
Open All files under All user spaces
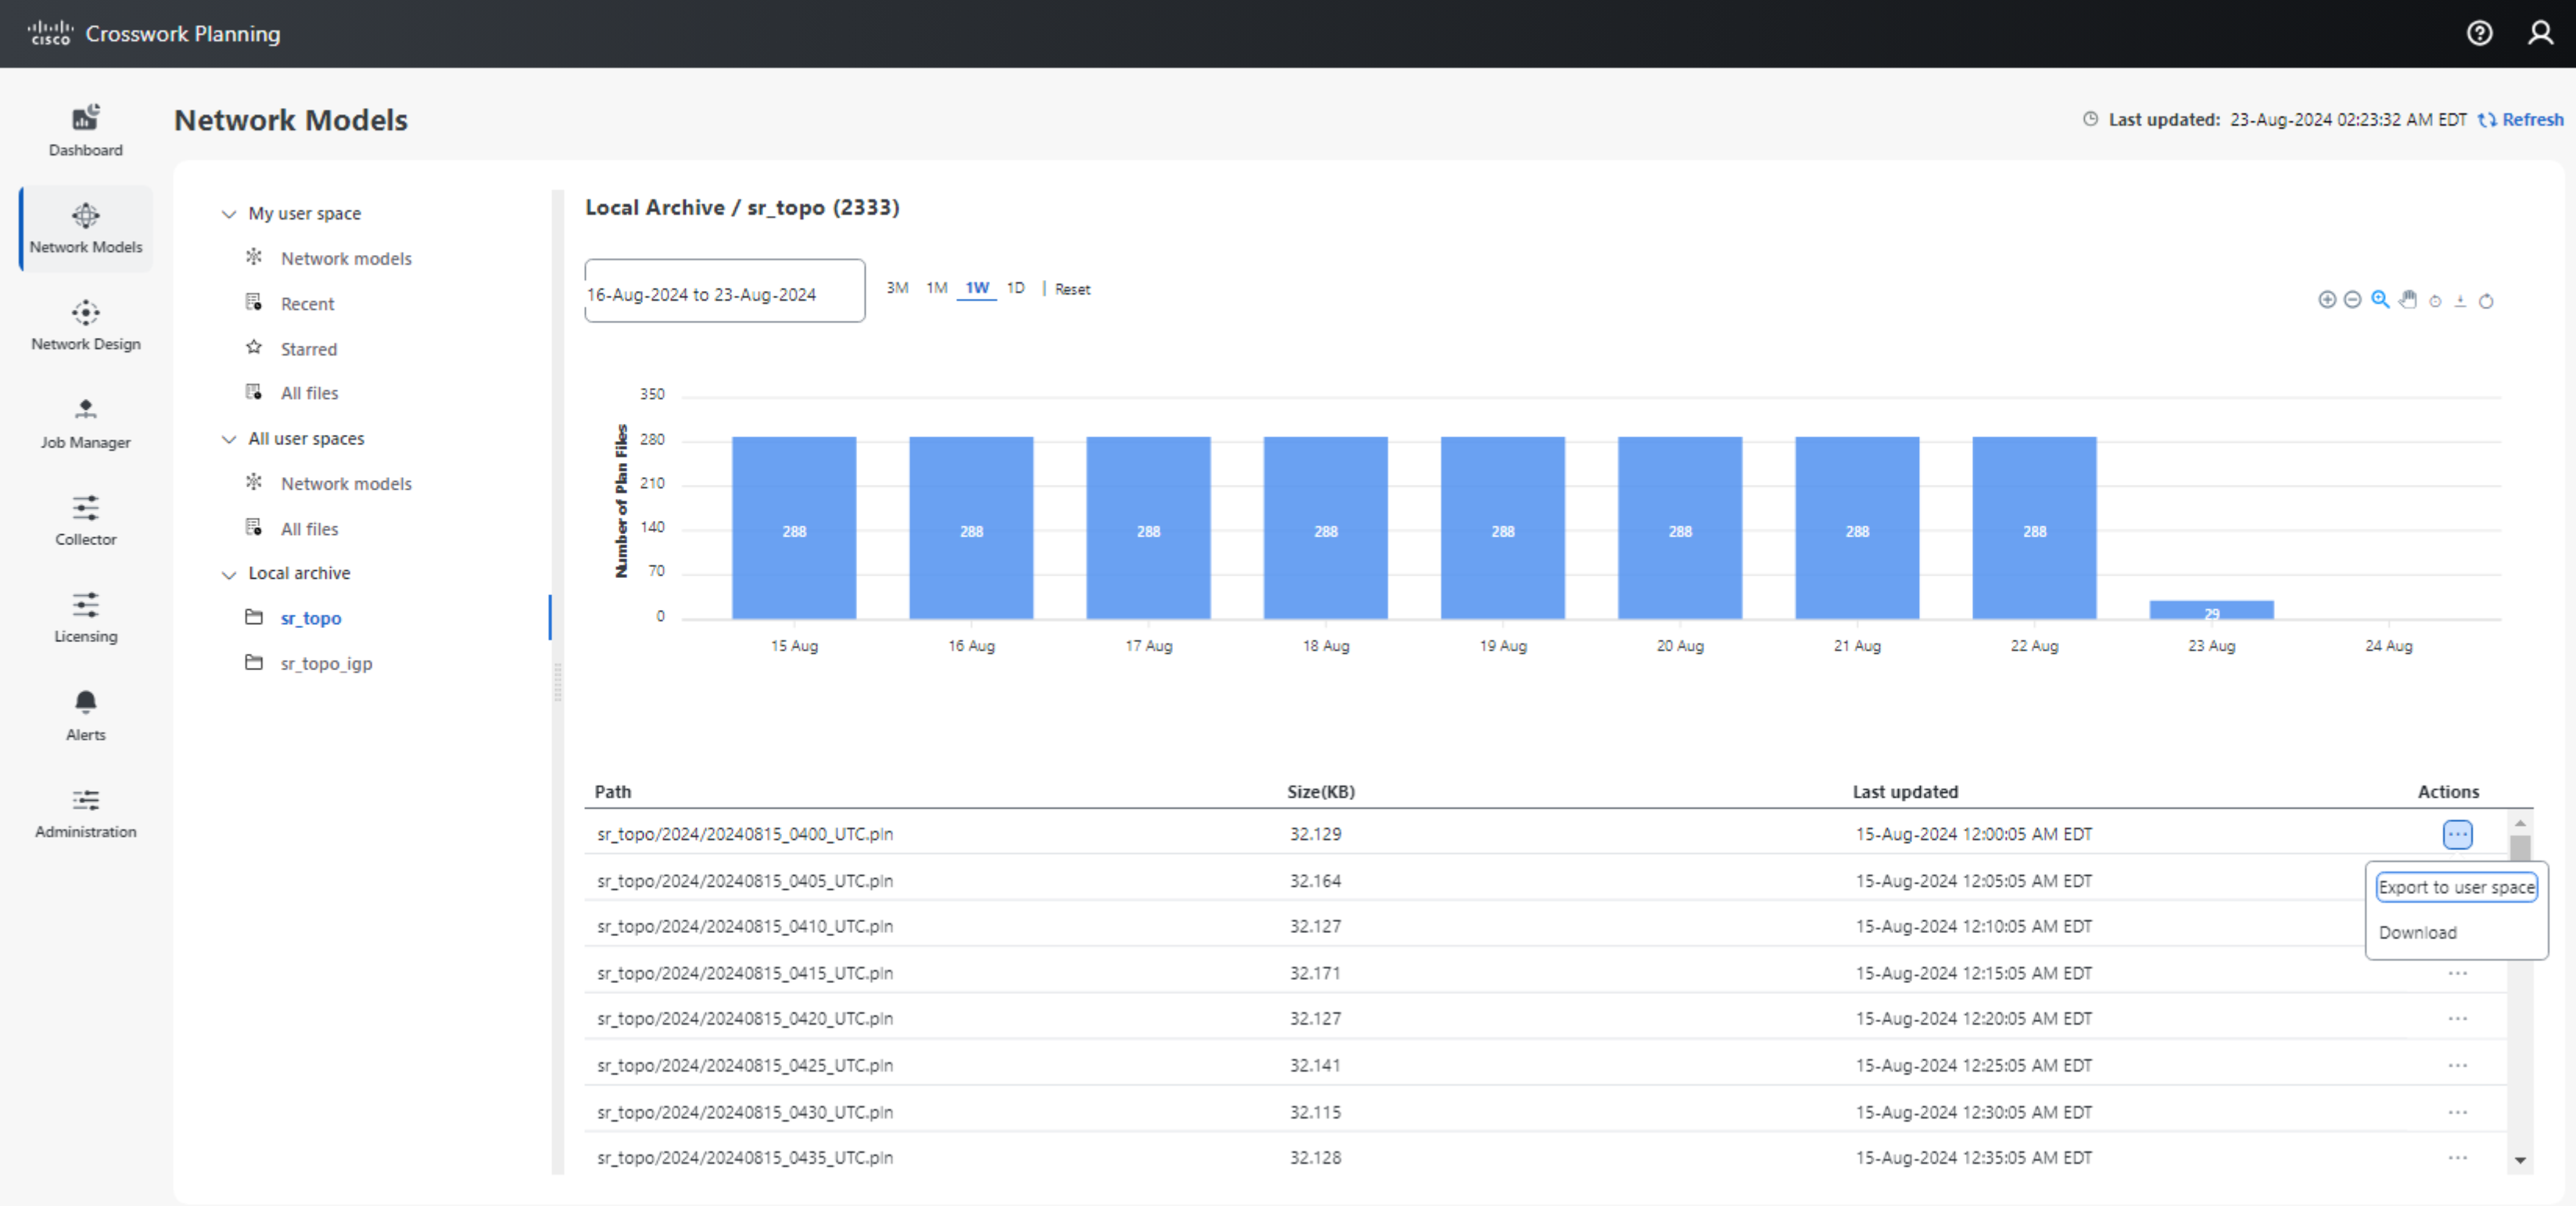point(309,529)
